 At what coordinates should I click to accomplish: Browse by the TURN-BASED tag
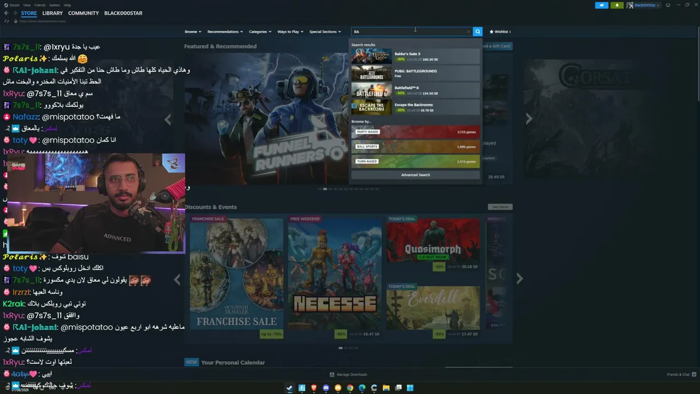coord(416,161)
